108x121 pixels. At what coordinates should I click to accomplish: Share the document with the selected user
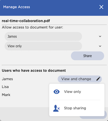tap(88, 56)
